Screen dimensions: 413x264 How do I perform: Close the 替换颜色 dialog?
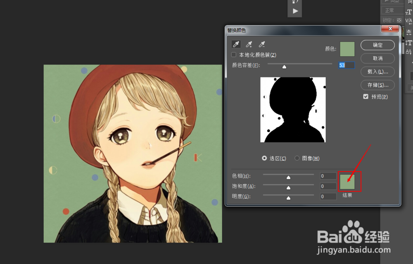390,29
